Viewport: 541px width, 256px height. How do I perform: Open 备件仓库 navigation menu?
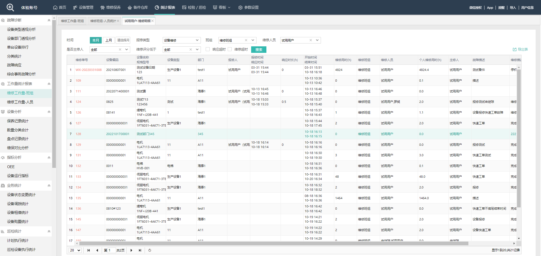click(x=138, y=7)
